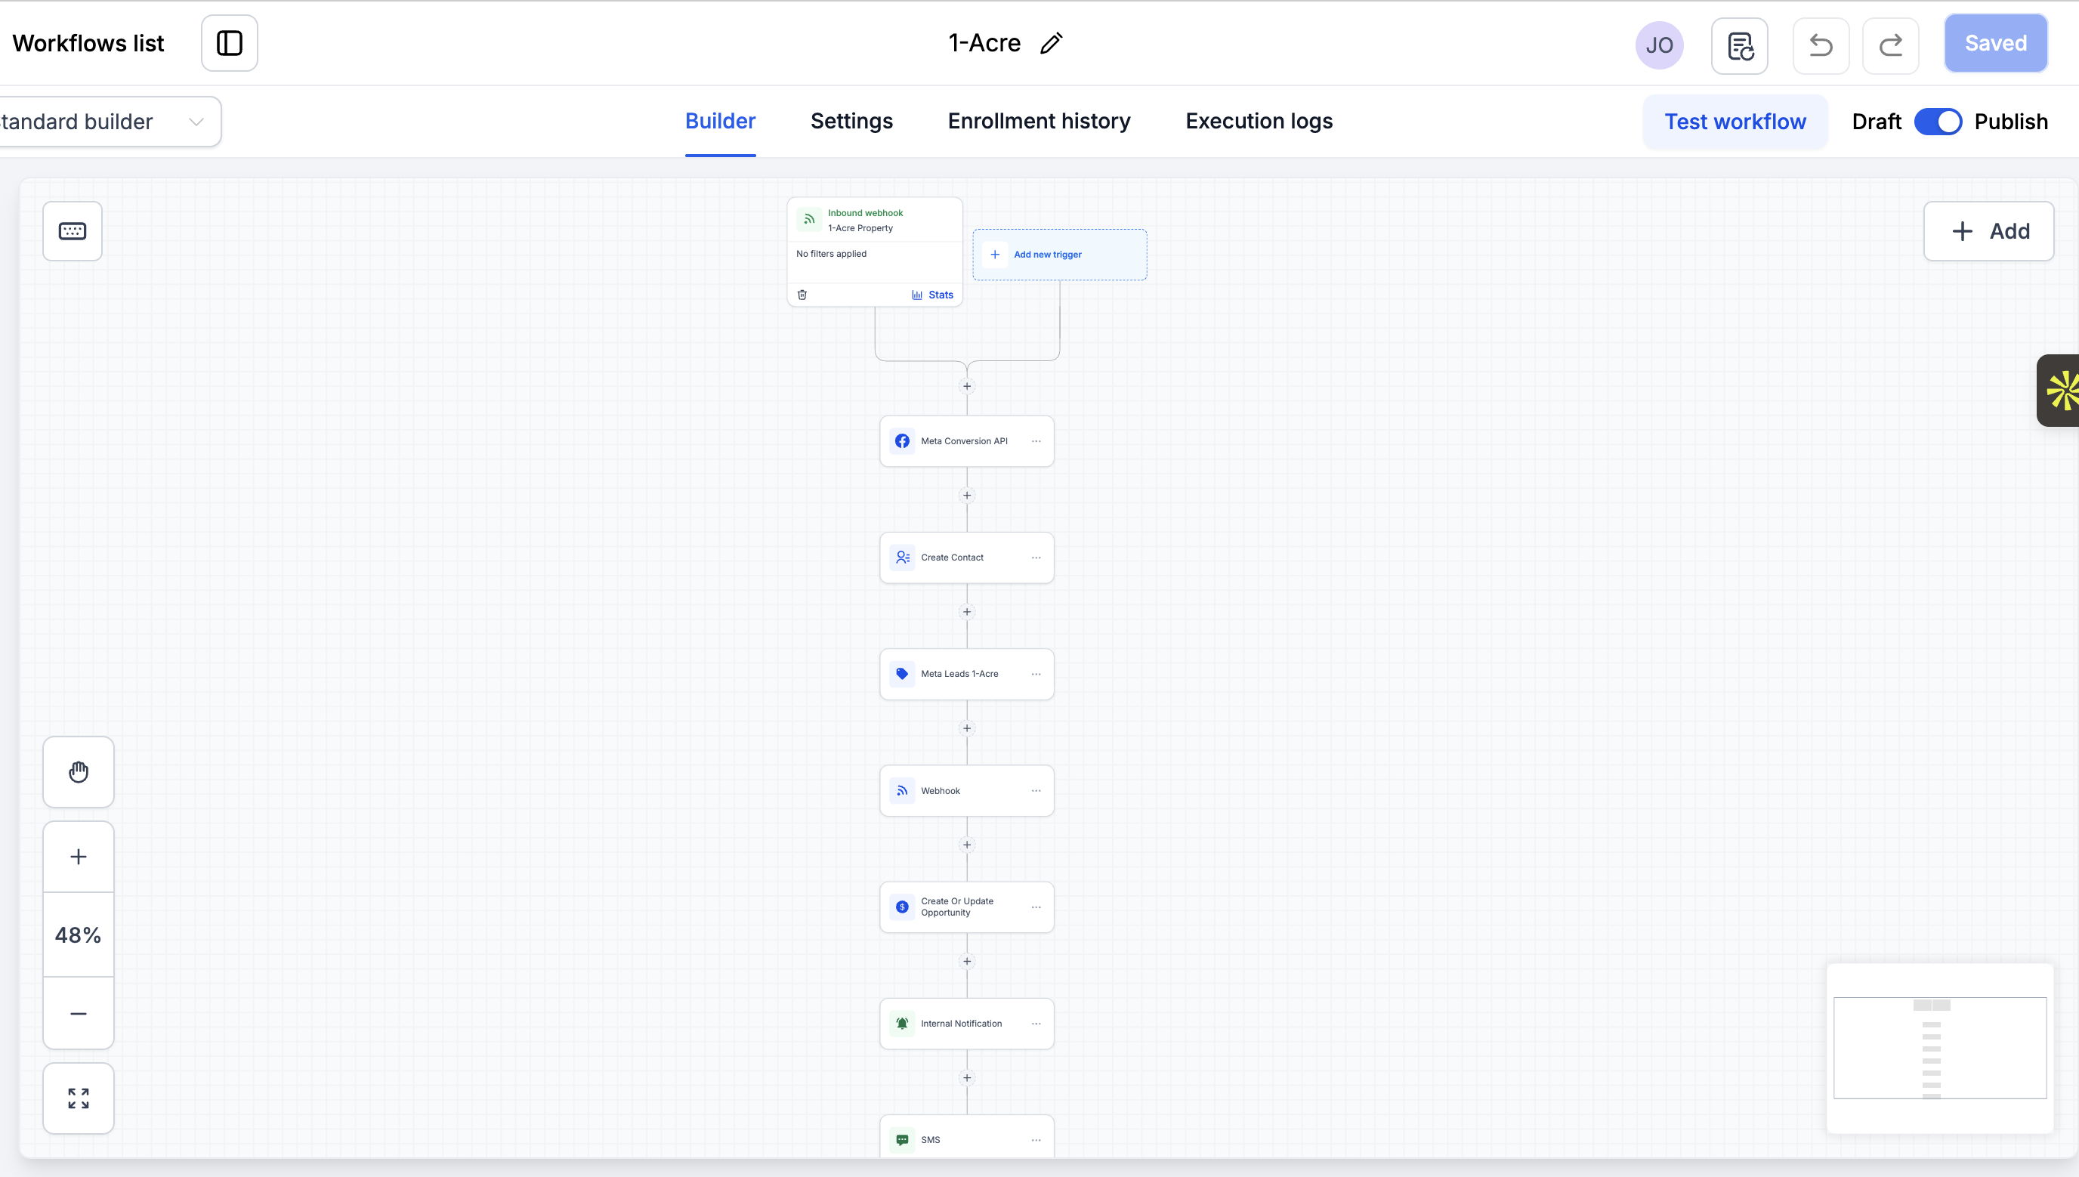
Task: Redo the last change
Action: [1891, 45]
